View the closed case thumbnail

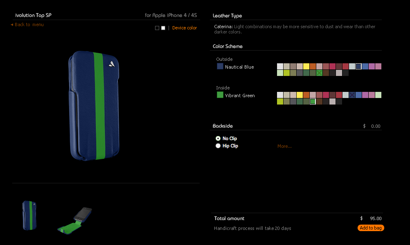click(29, 215)
